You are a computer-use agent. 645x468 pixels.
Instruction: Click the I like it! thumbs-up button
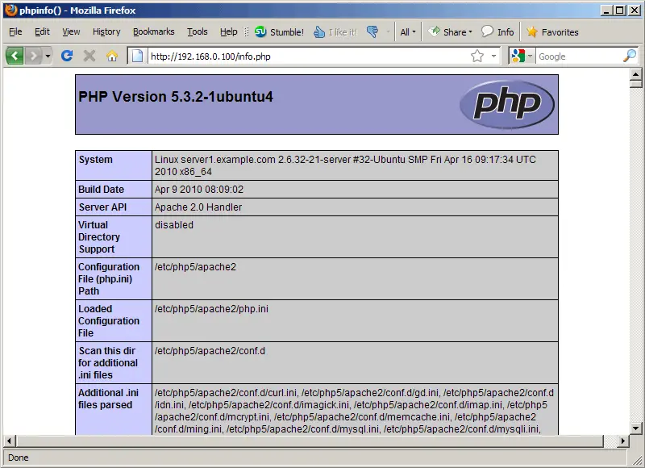(x=335, y=31)
